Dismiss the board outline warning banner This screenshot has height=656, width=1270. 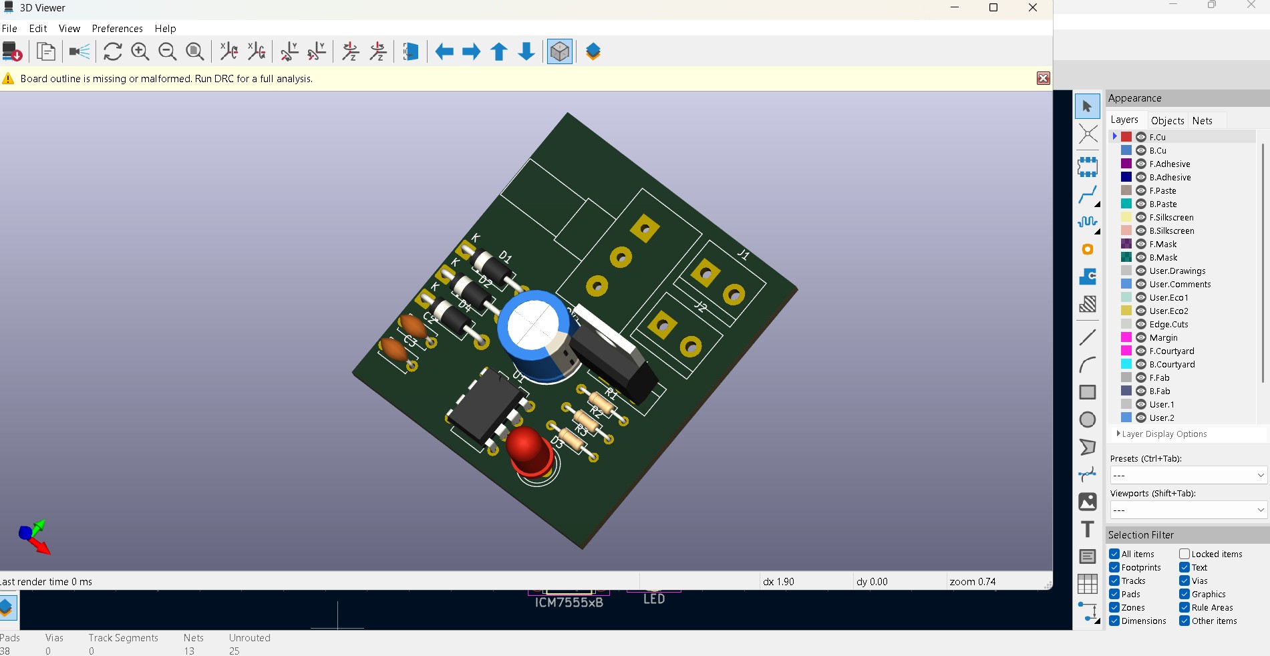[1043, 78]
